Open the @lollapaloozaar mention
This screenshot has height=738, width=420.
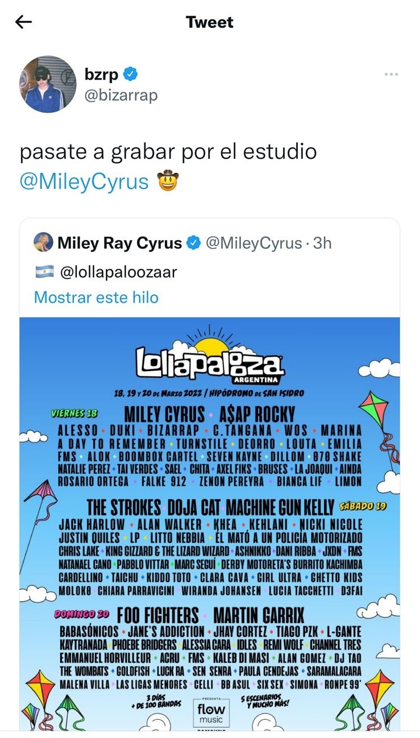click(119, 272)
